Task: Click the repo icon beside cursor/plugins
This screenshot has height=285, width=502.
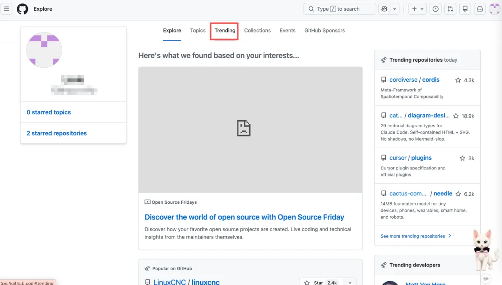Action: tap(383, 158)
